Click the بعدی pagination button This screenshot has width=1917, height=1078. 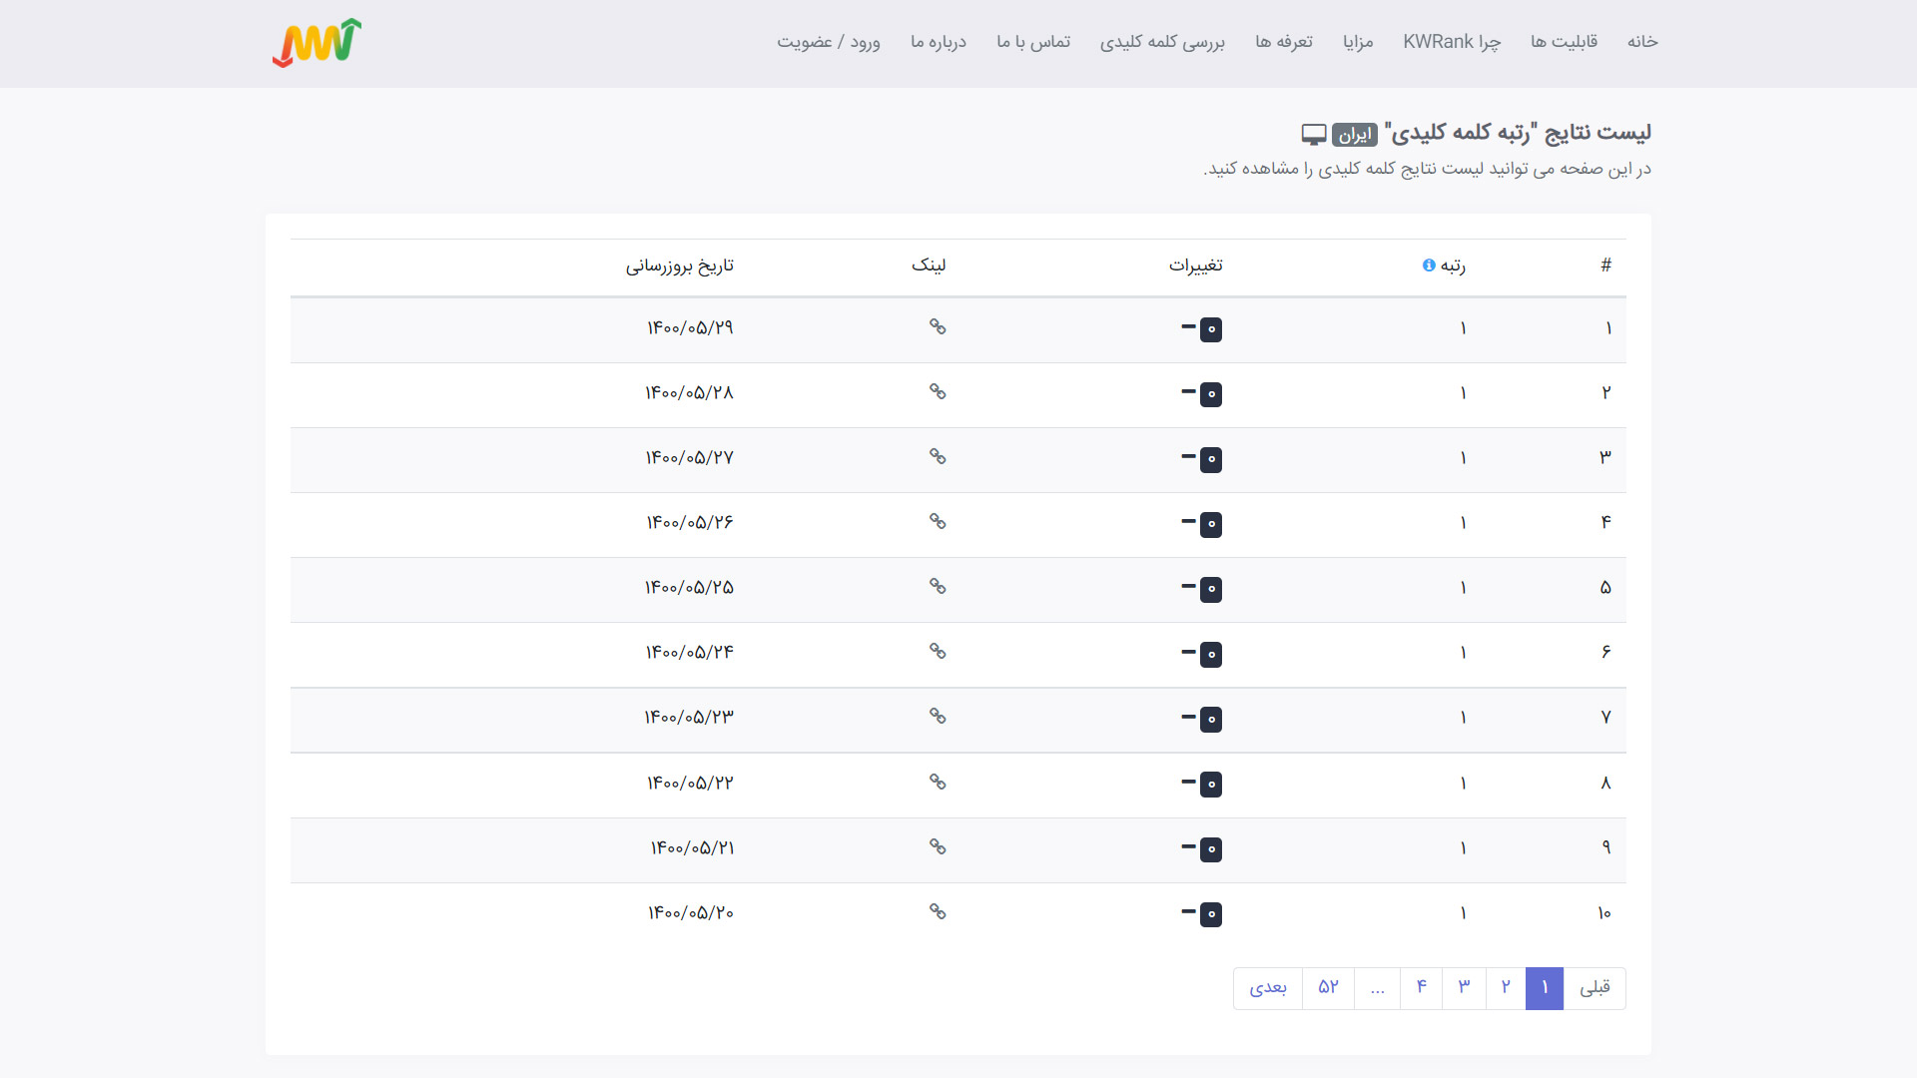(1268, 988)
